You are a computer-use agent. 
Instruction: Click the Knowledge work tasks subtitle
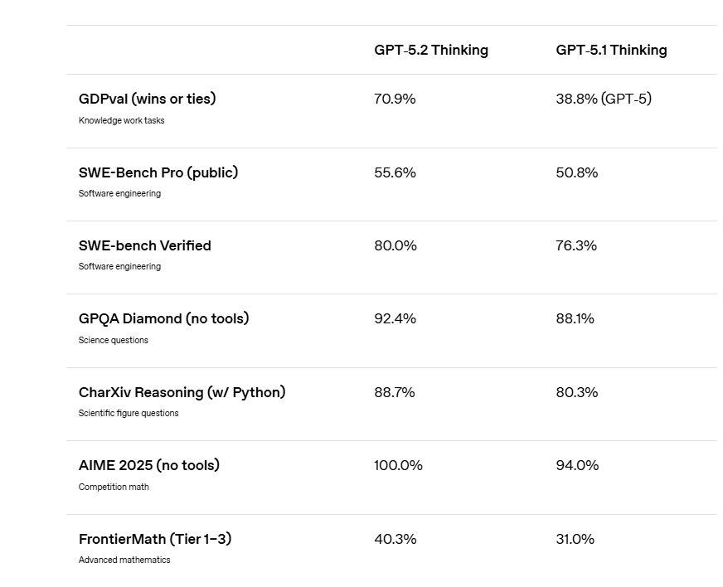click(x=121, y=120)
